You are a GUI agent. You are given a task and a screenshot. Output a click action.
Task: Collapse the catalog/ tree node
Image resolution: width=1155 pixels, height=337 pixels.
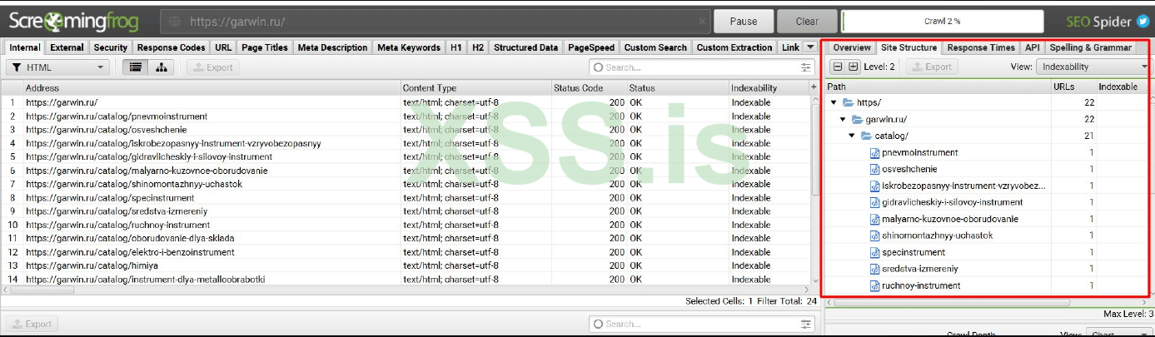pyautogui.click(x=852, y=136)
